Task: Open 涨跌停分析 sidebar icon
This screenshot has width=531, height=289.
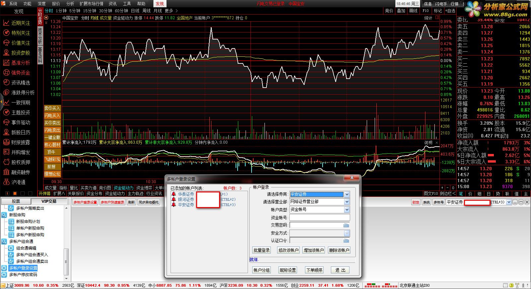Action: click(x=6, y=93)
